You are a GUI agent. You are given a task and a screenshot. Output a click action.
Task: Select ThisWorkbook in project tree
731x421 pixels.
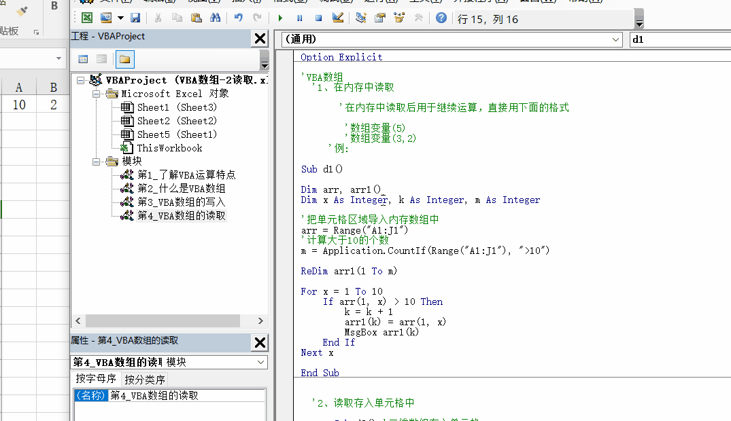(x=169, y=148)
